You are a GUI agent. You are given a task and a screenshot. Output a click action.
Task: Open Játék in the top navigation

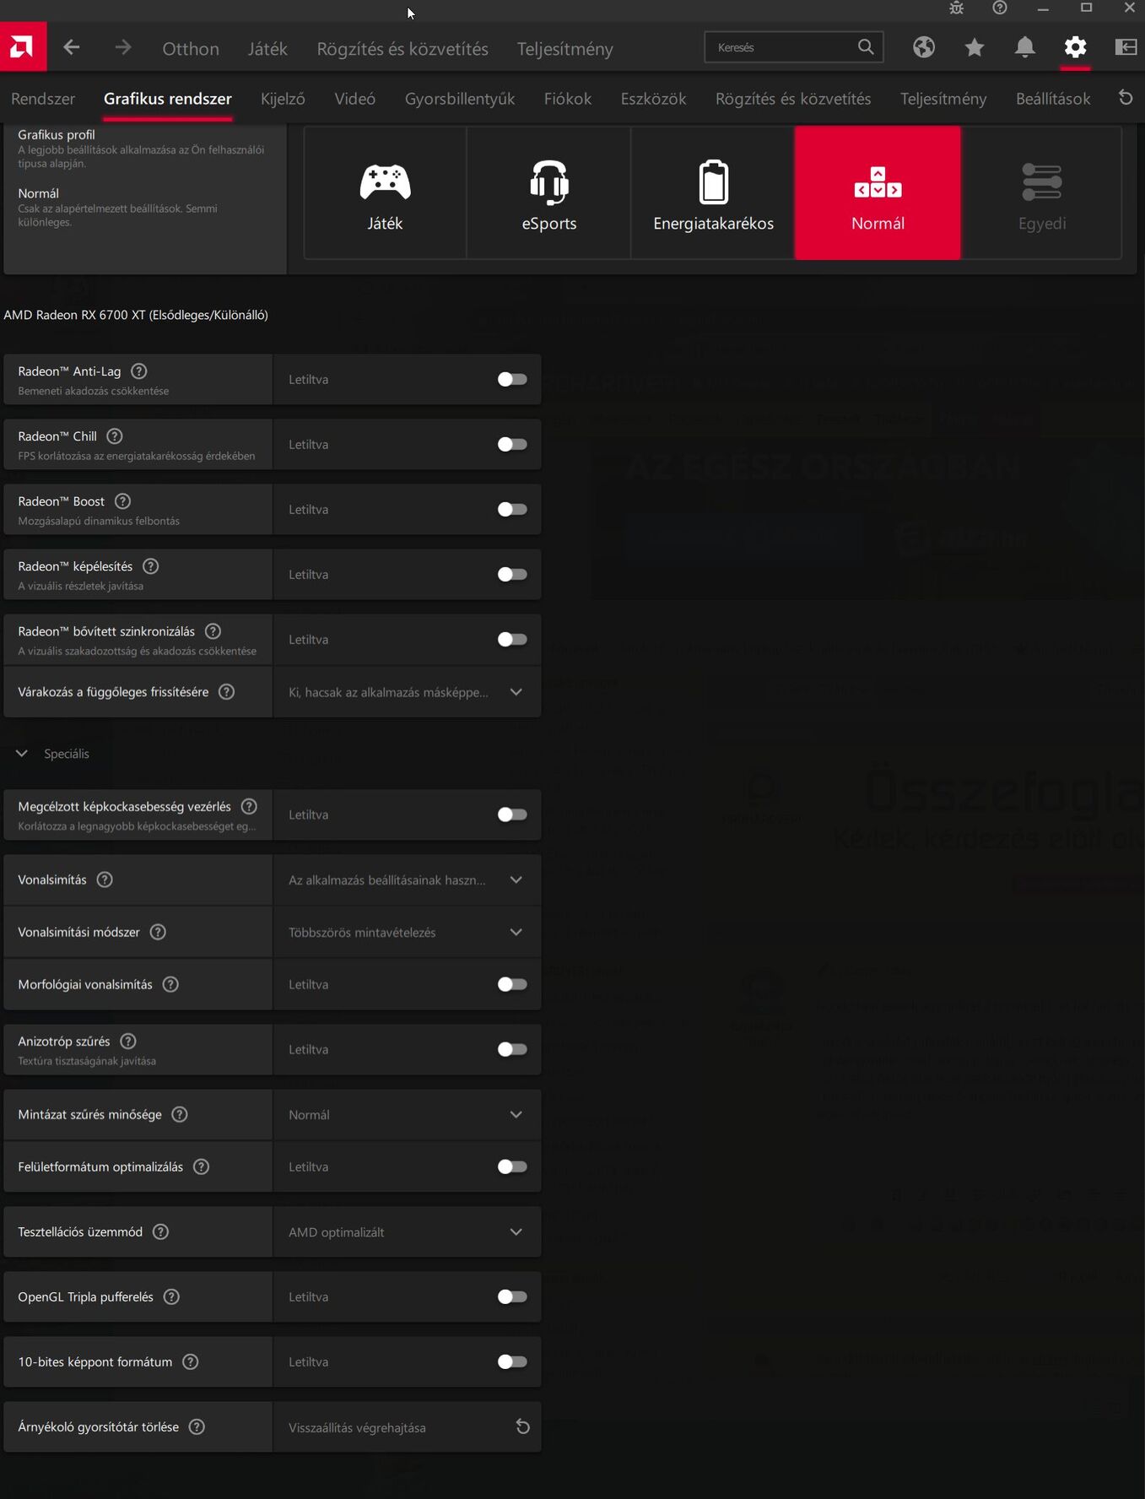coord(267,48)
